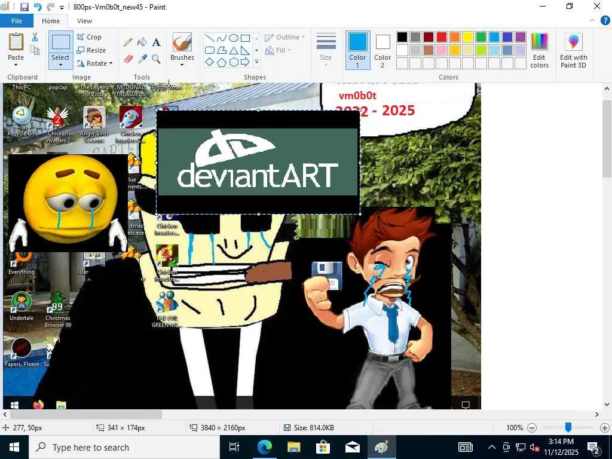Expand the Paste dropdown arrow
The width and height of the screenshot is (612, 459).
(16, 65)
